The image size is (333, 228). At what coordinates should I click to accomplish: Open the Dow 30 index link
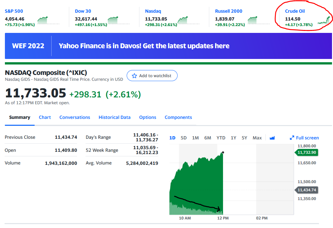click(83, 11)
